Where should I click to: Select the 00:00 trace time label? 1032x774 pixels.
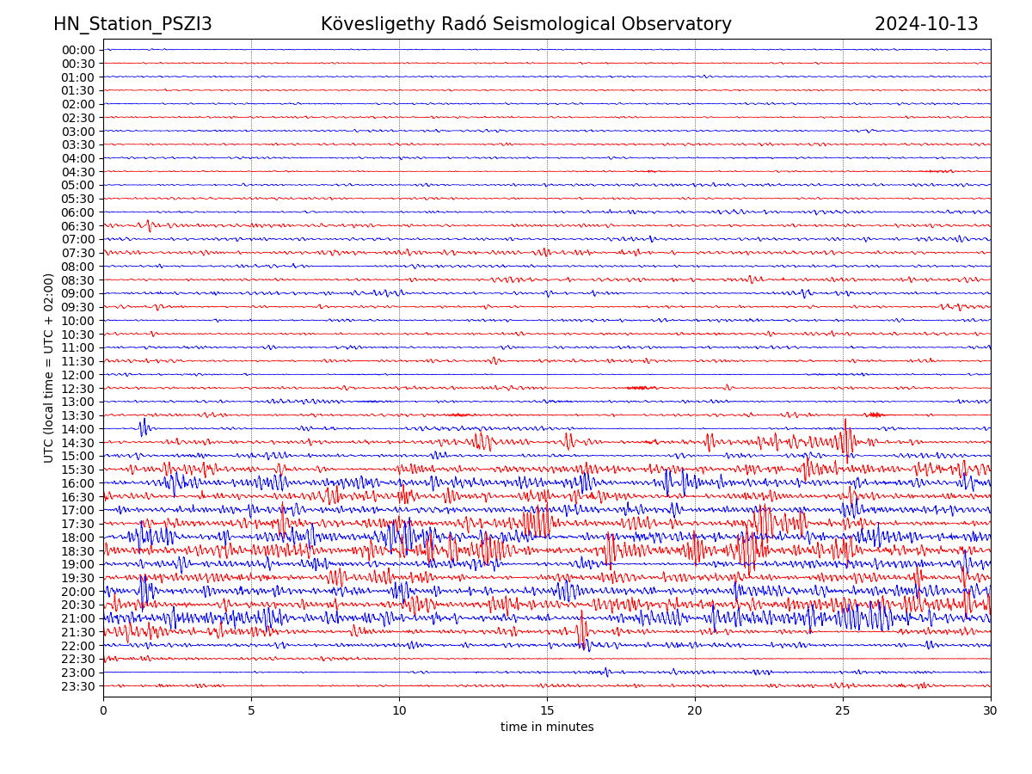(x=77, y=50)
